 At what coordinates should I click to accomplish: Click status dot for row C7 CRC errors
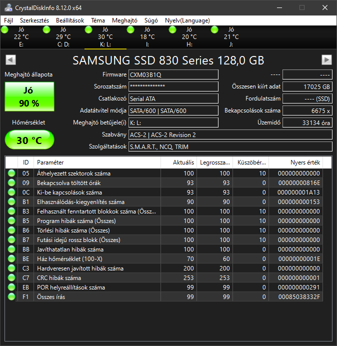(x=11, y=277)
